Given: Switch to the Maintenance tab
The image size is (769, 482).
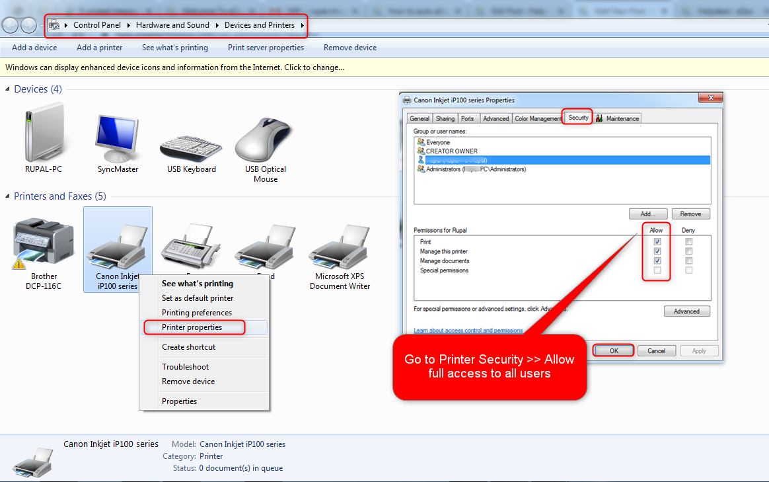Looking at the screenshot, I should [x=617, y=118].
